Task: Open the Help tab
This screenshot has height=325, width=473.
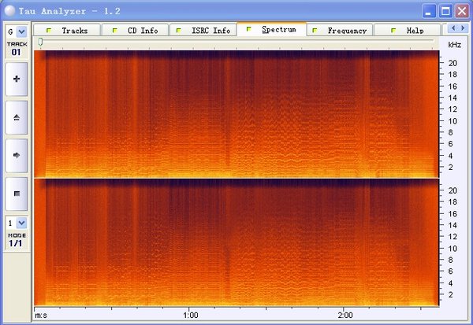Action: [408, 30]
